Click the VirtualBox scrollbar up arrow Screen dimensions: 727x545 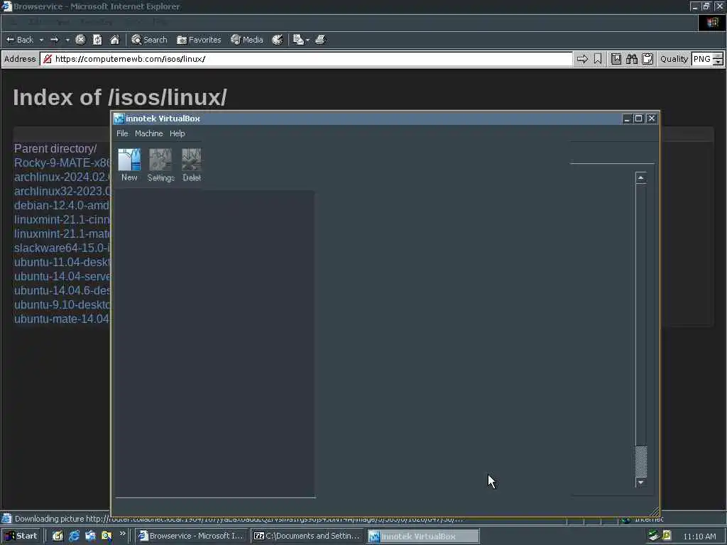click(x=641, y=177)
